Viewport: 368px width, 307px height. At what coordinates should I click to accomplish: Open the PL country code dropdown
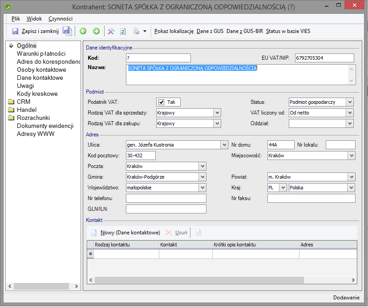click(283, 188)
